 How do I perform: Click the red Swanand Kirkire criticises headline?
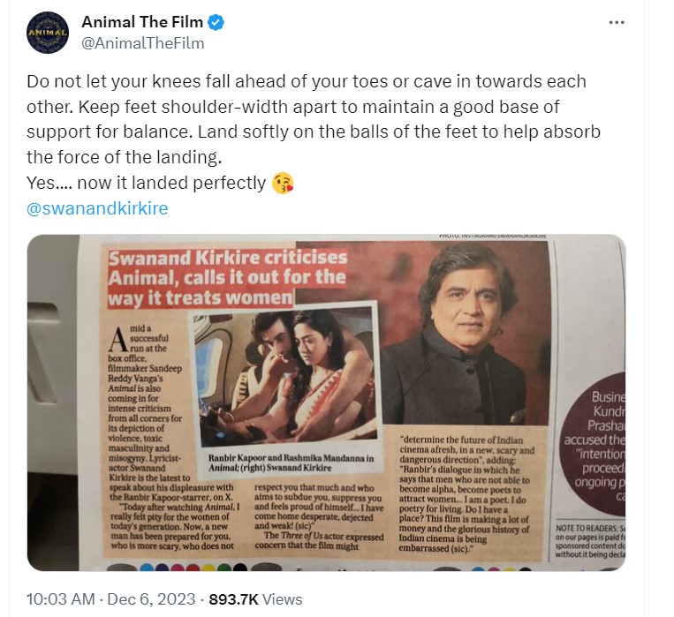tap(226, 277)
